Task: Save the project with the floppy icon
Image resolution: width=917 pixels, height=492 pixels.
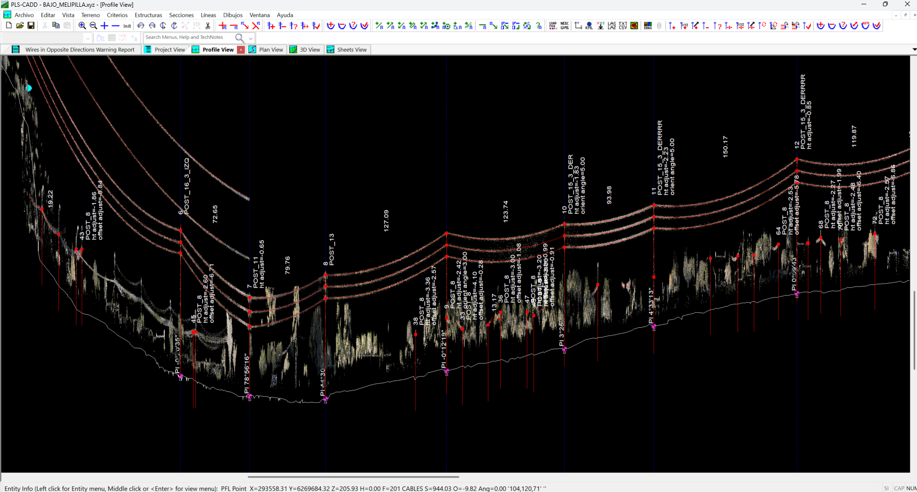Action: pos(31,25)
